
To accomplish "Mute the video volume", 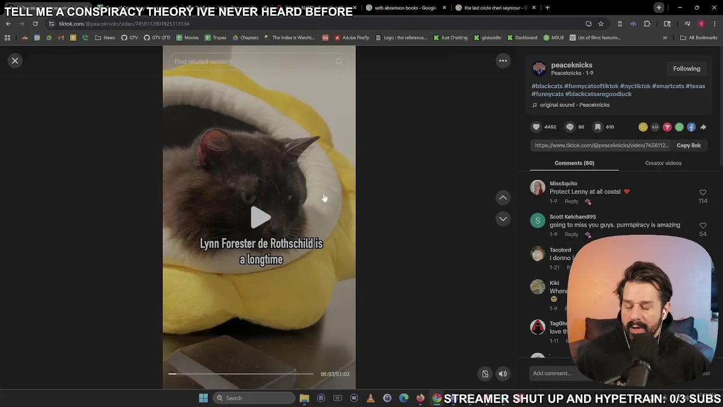I will coord(503,374).
